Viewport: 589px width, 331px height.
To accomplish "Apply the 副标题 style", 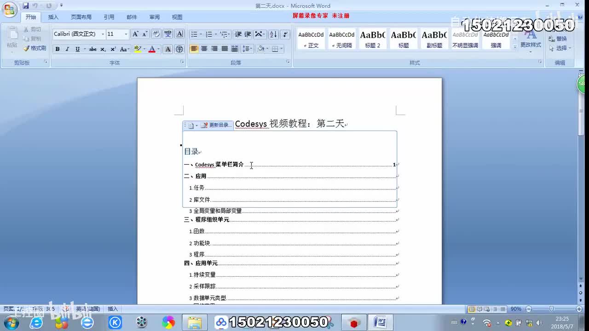I will (x=434, y=39).
